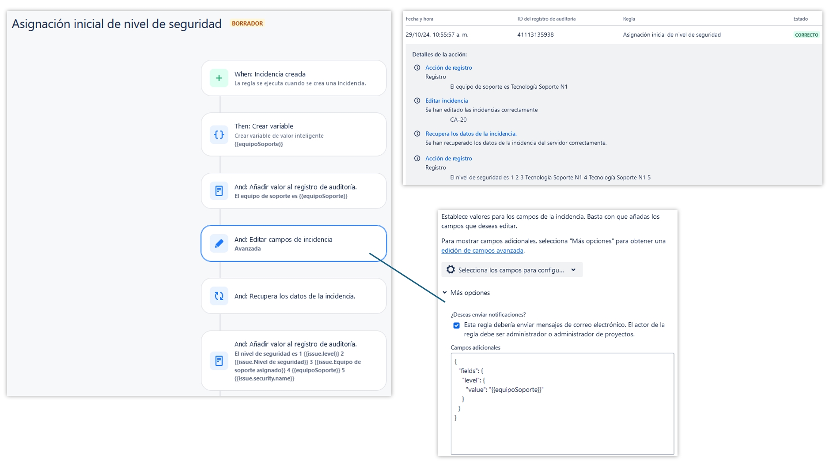833x462 pixels.
Task: Open 'Recupera los datos de la incidencia.' link
Action: point(471,134)
